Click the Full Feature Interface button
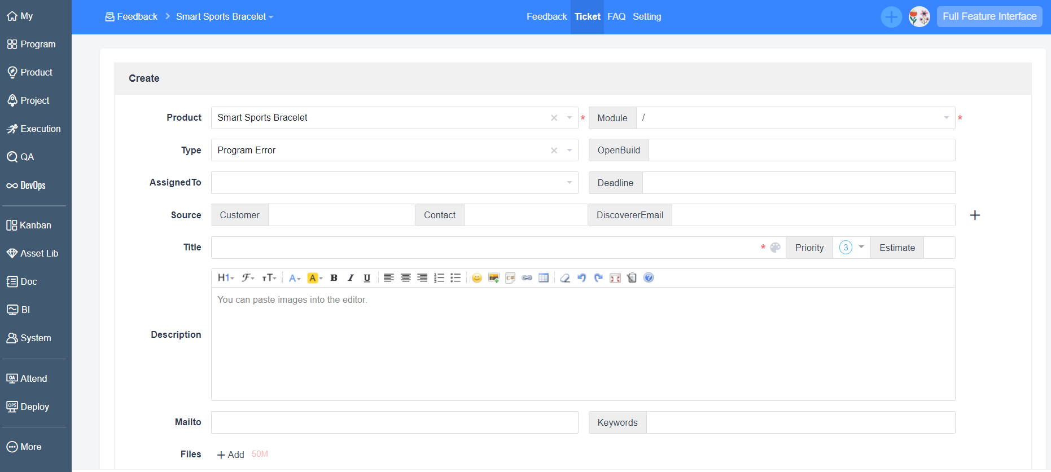Image resolution: width=1051 pixels, height=472 pixels. pos(989,16)
